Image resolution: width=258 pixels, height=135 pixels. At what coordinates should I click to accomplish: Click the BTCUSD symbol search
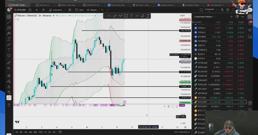(x=20, y=10)
